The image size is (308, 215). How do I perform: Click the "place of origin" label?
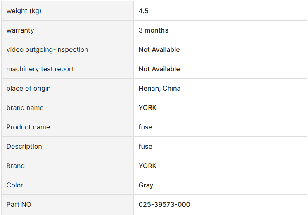point(28,89)
